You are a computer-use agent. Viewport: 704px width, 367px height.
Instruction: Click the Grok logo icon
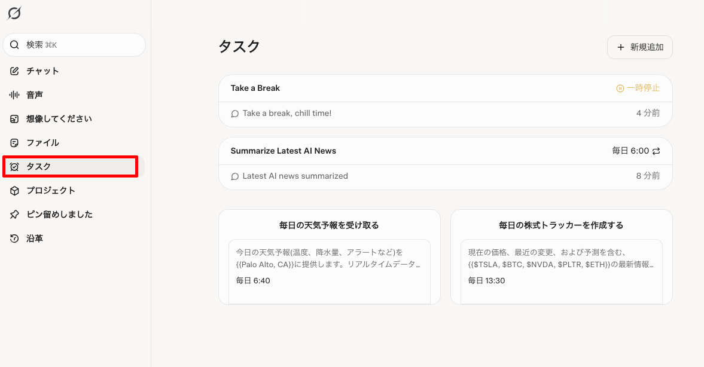tap(14, 13)
